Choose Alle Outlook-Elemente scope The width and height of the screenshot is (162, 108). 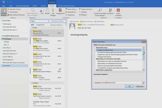[x=16, y=15]
